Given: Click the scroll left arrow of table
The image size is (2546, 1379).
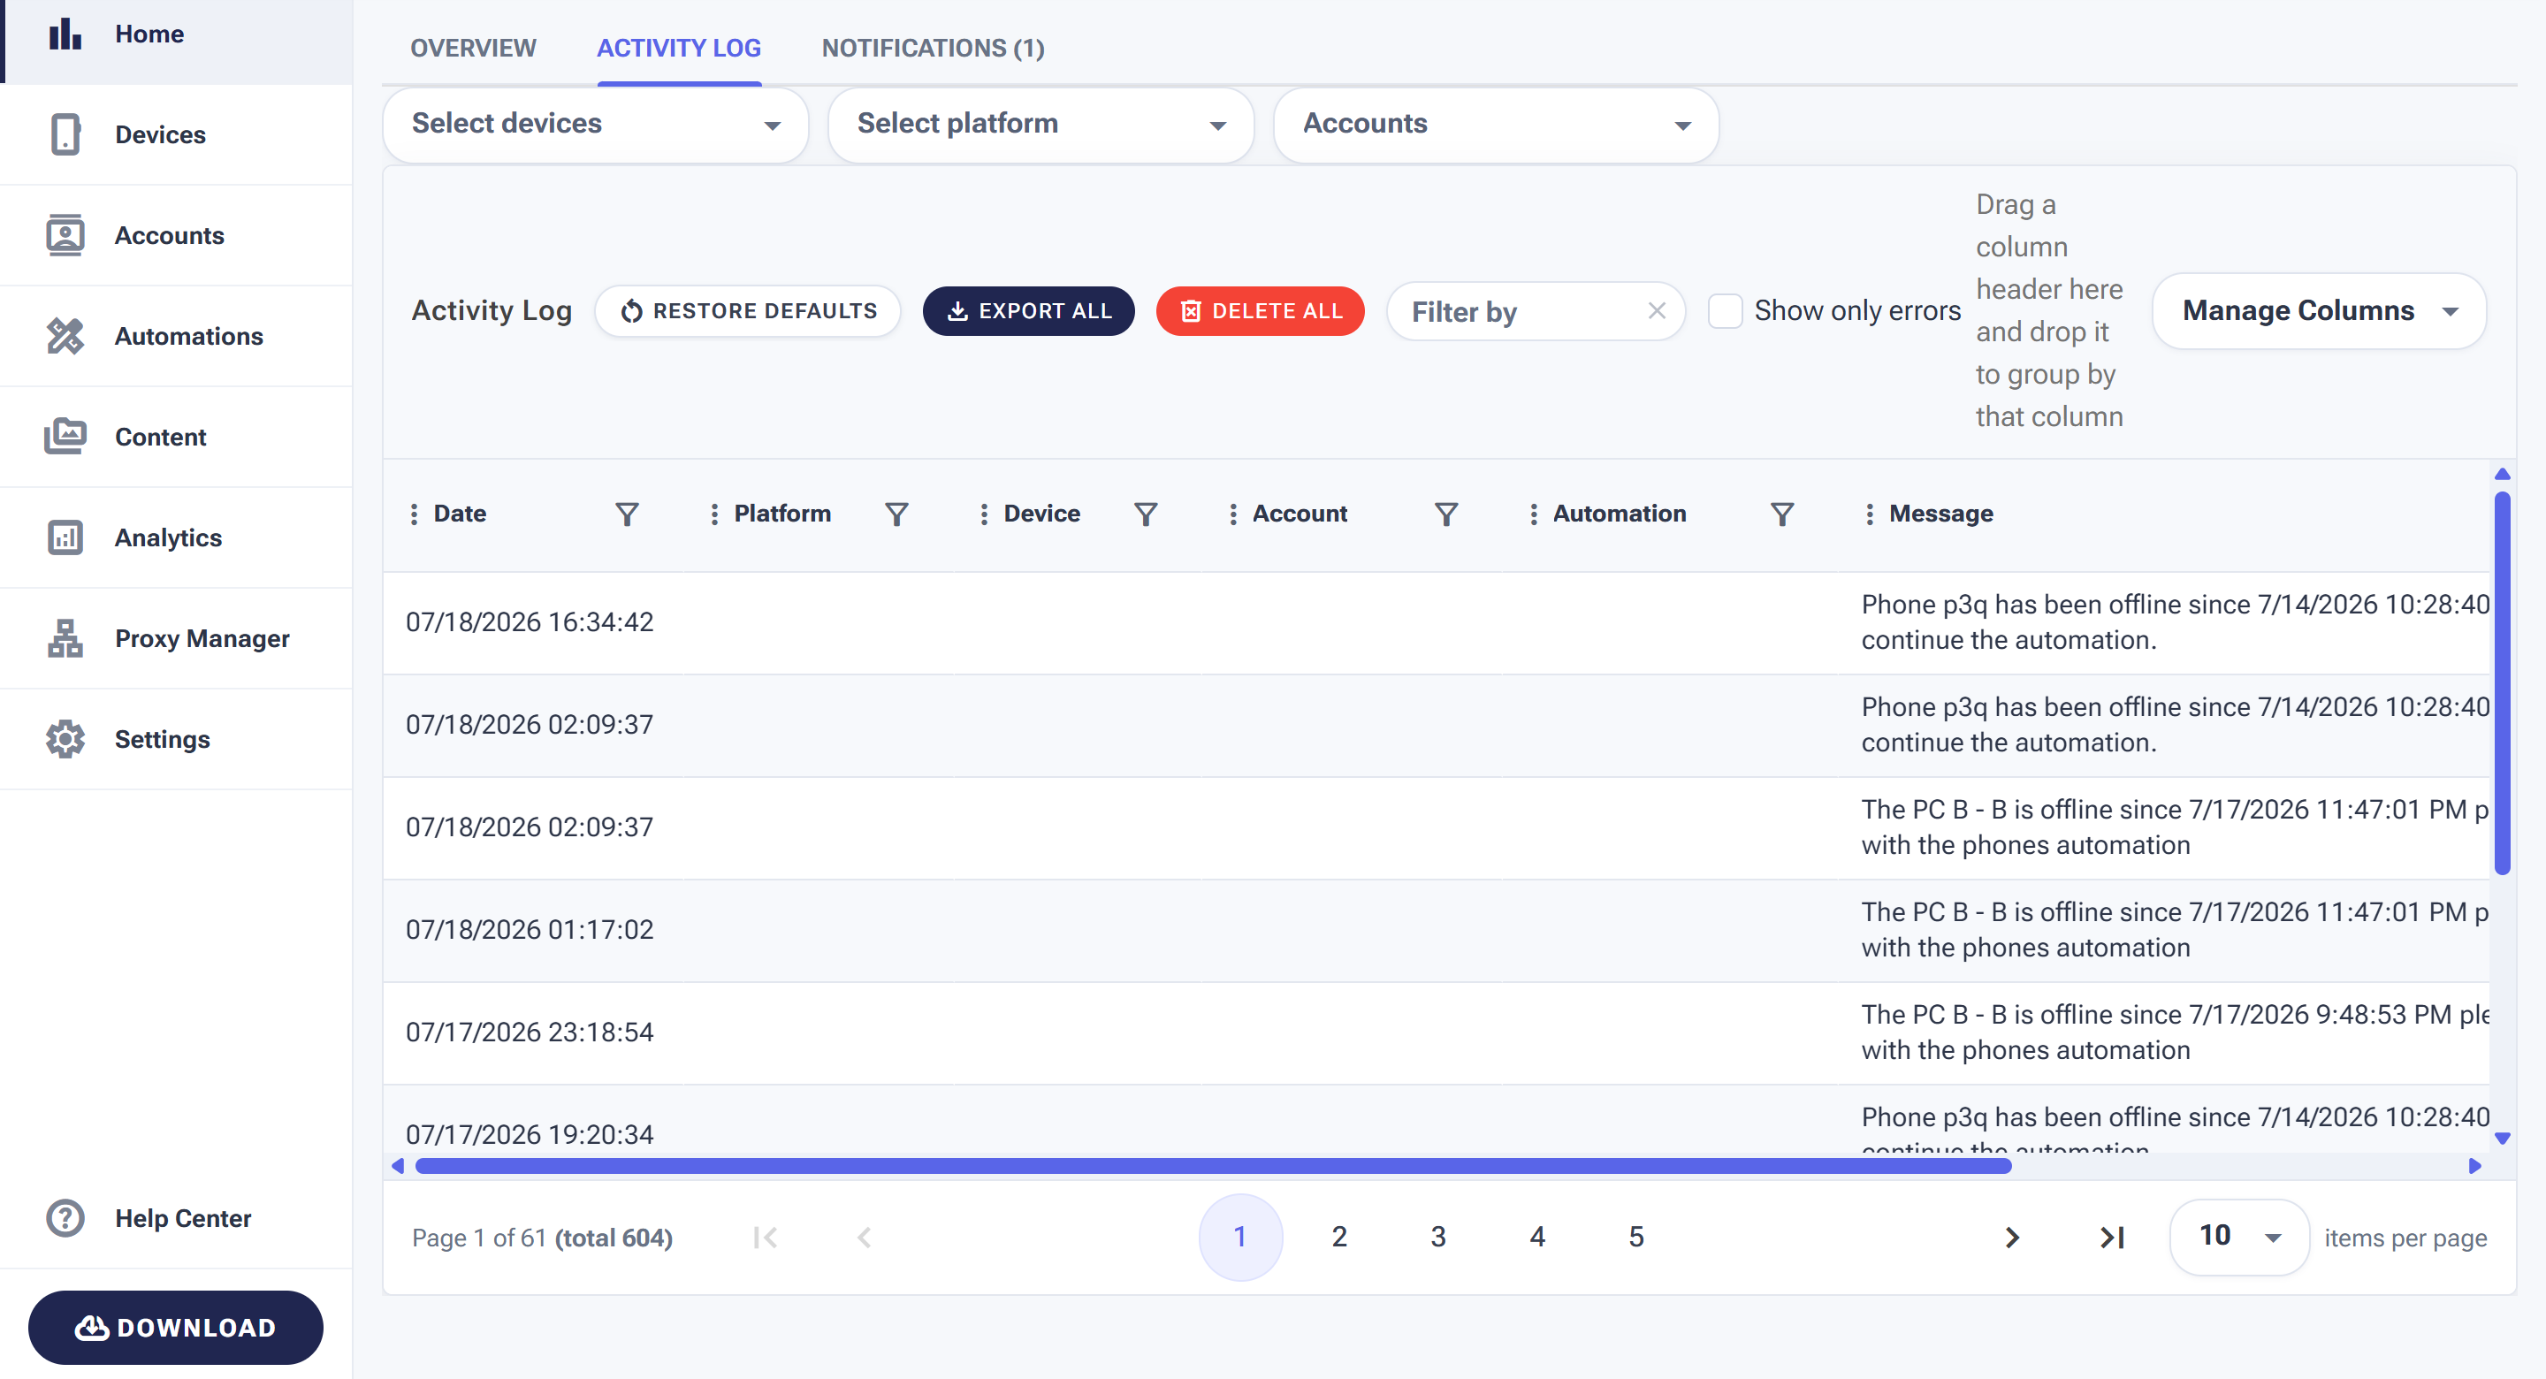Looking at the screenshot, I should click(397, 1167).
